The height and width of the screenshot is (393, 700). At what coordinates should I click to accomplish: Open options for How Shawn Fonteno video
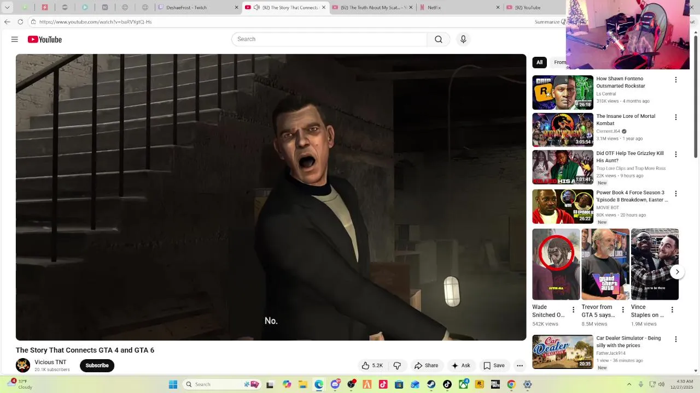tap(676, 80)
